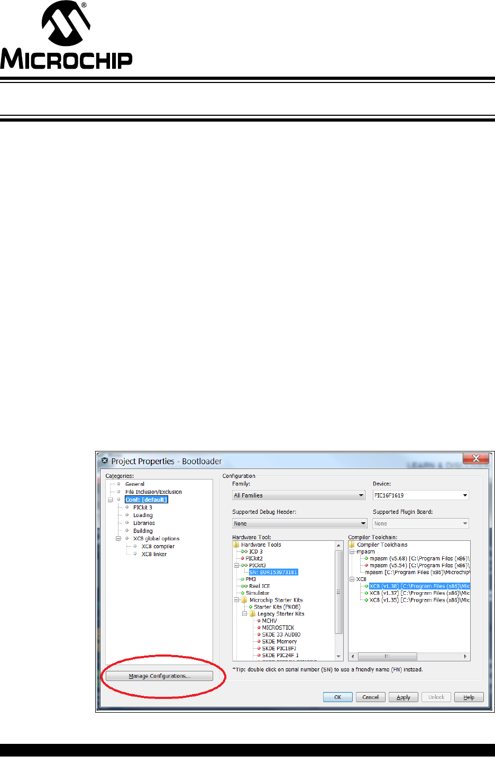Select the Libraries category
Viewport: 495px width, 765px height.
144,523
